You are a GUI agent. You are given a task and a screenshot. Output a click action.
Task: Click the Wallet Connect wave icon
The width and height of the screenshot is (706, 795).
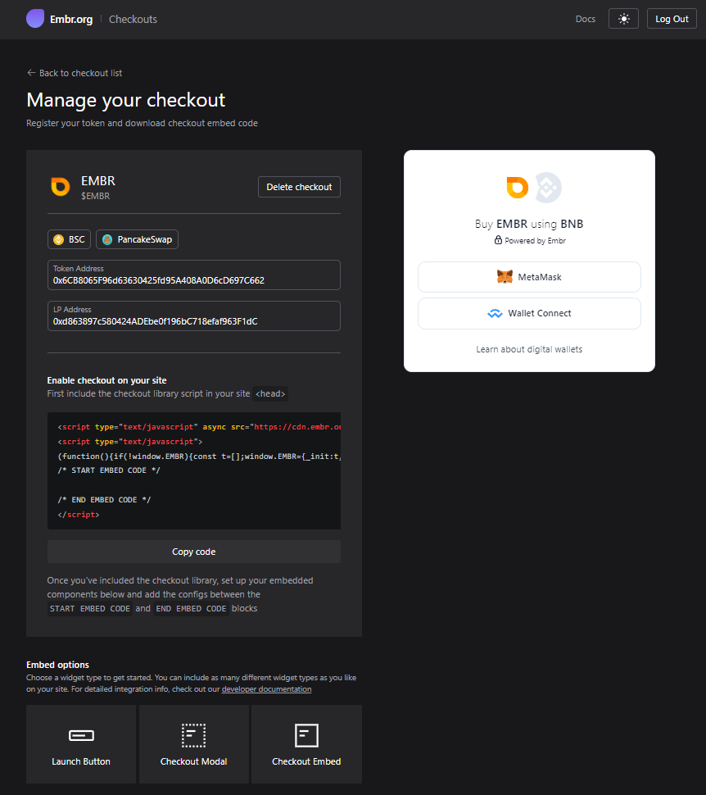click(496, 313)
